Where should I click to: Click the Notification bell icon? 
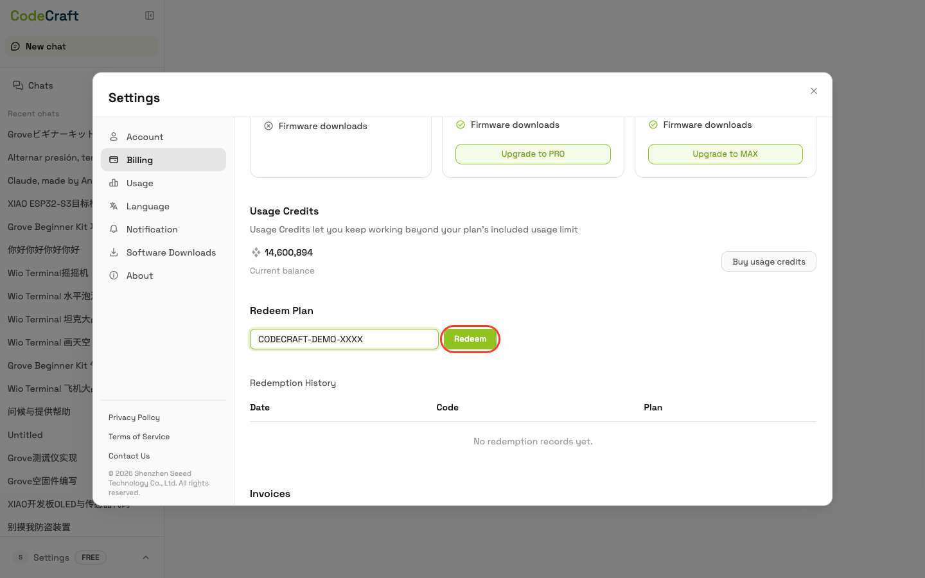tap(114, 229)
